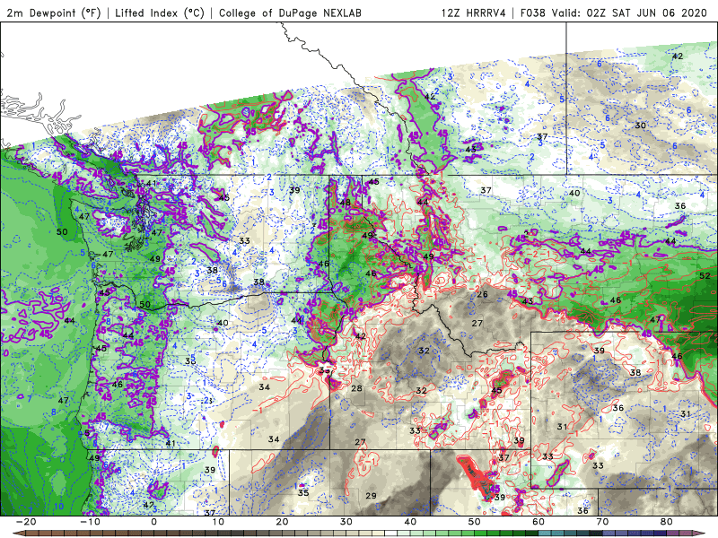Screen dimensions: 718x538
Task: Click the '70' tick on color scale
Action: tap(602, 522)
